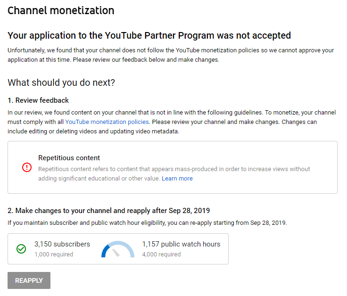
Task: Open Learn more about repetitious content
Action: [177, 179]
